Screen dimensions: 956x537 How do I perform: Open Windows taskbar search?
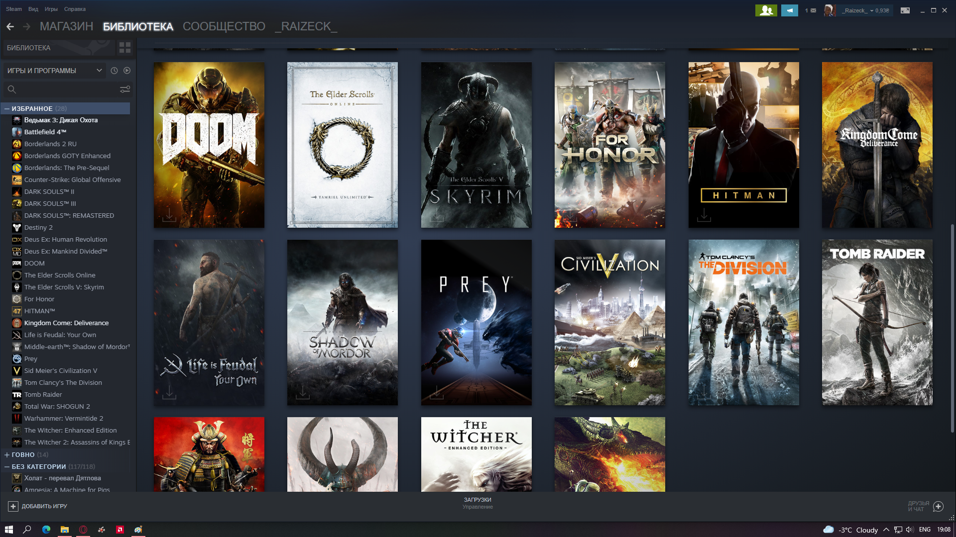27,530
